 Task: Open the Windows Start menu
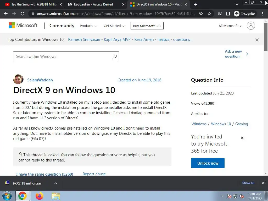tap(7, 196)
